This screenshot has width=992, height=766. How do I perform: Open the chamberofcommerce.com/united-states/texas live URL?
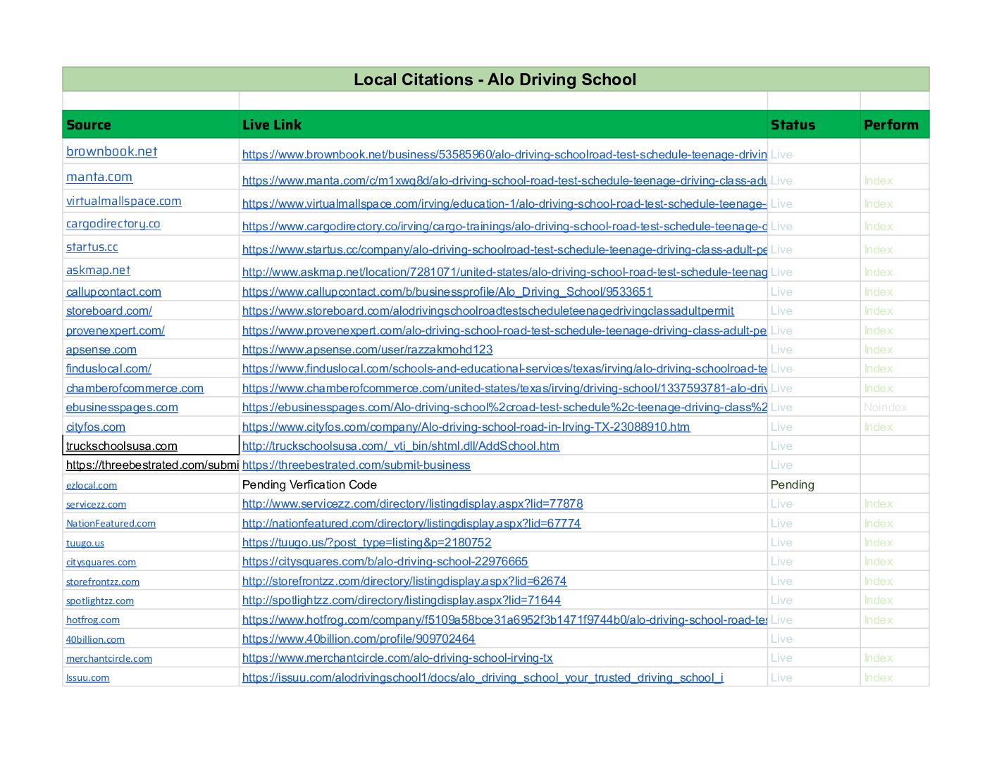coord(504,388)
